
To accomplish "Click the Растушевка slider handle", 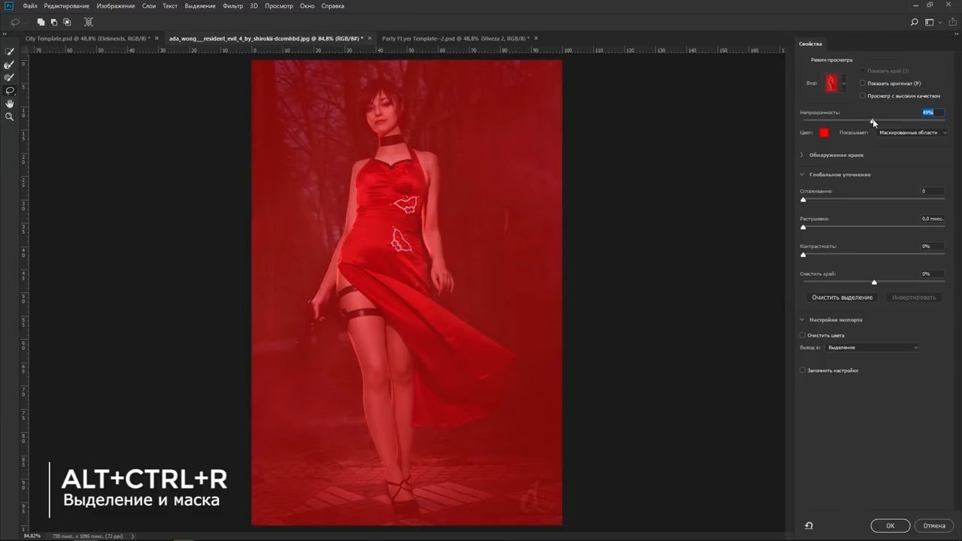I will (803, 227).
